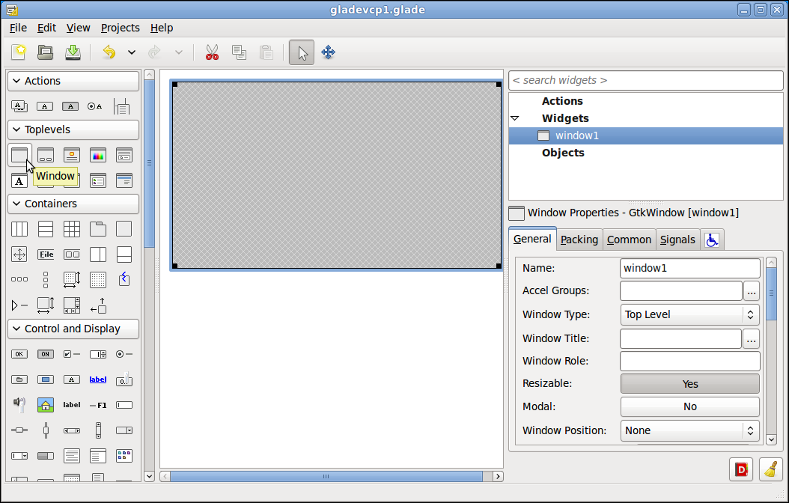
Task: Select the Color Selection Dialog icon
Action: tap(98, 155)
